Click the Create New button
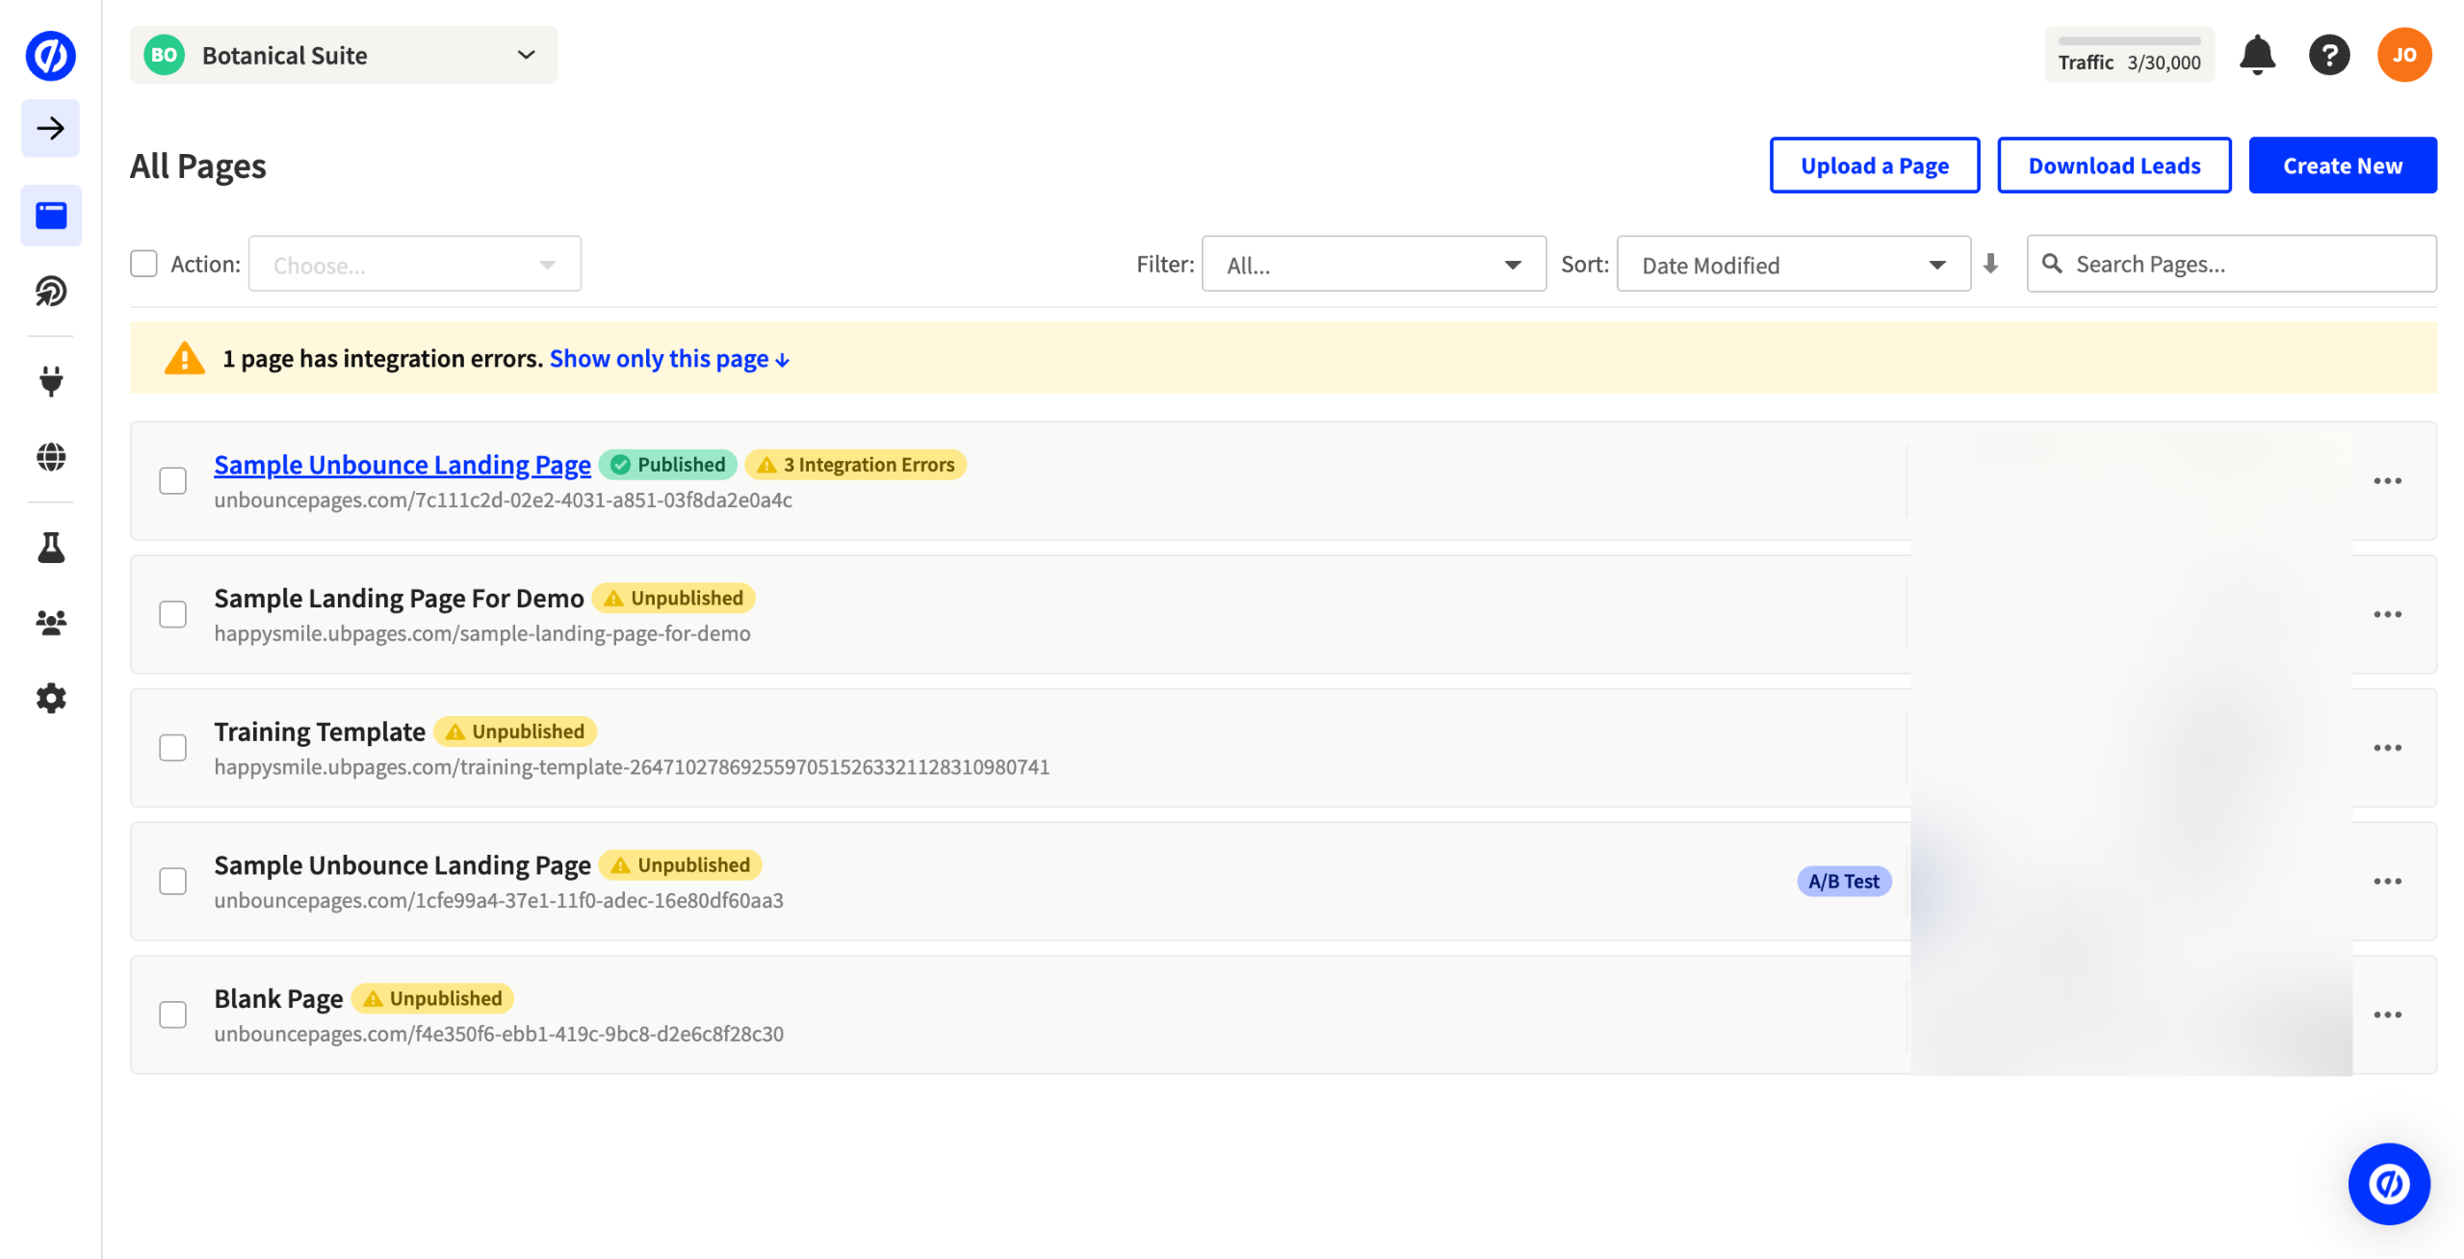This screenshot has height=1259, width=2464. [2341, 166]
